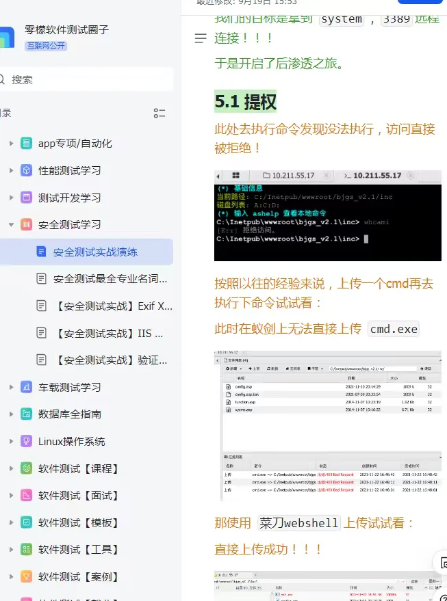Open 软件测试【案例】 tree item
The height and width of the screenshot is (601, 447).
[x=79, y=576]
